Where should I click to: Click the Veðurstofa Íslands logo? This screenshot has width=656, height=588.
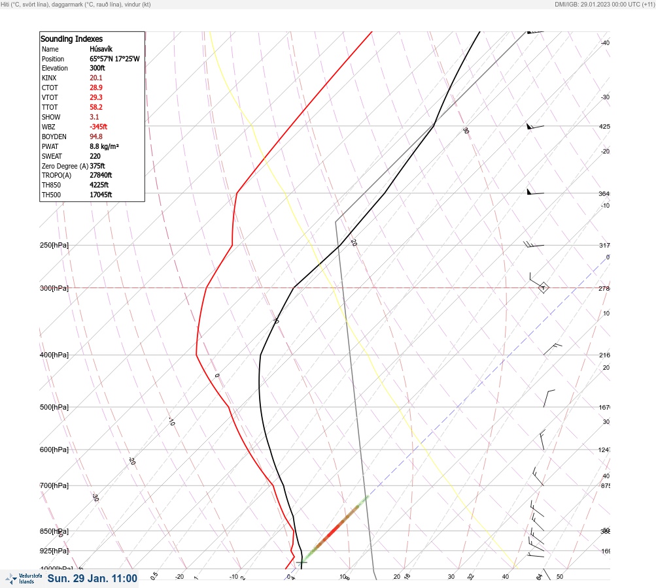(24, 579)
